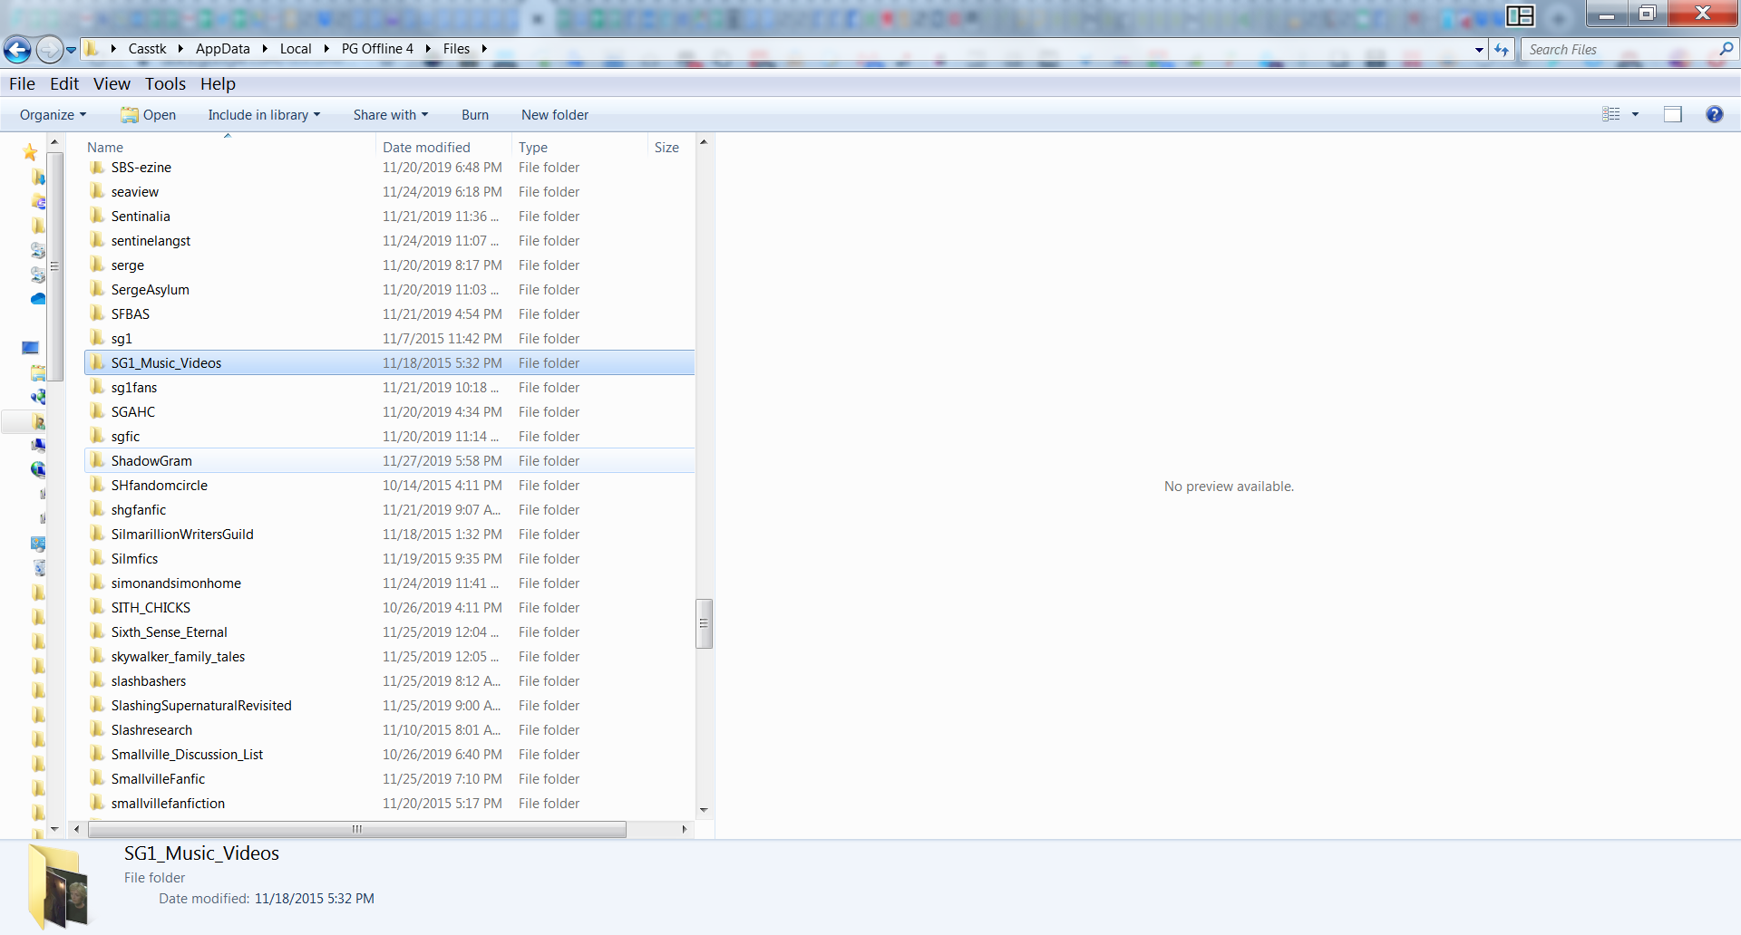Click the blue cloud icon in navigation pane
Screen dimensions: 1741x935
pos(38,299)
